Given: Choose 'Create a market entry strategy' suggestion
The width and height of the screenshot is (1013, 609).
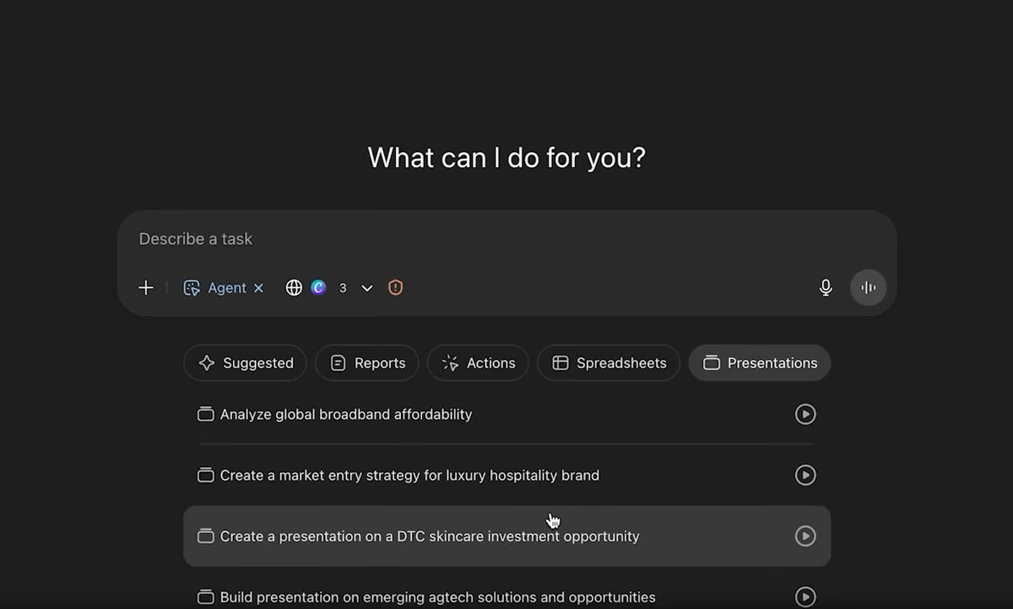Looking at the screenshot, I should tap(409, 476).
